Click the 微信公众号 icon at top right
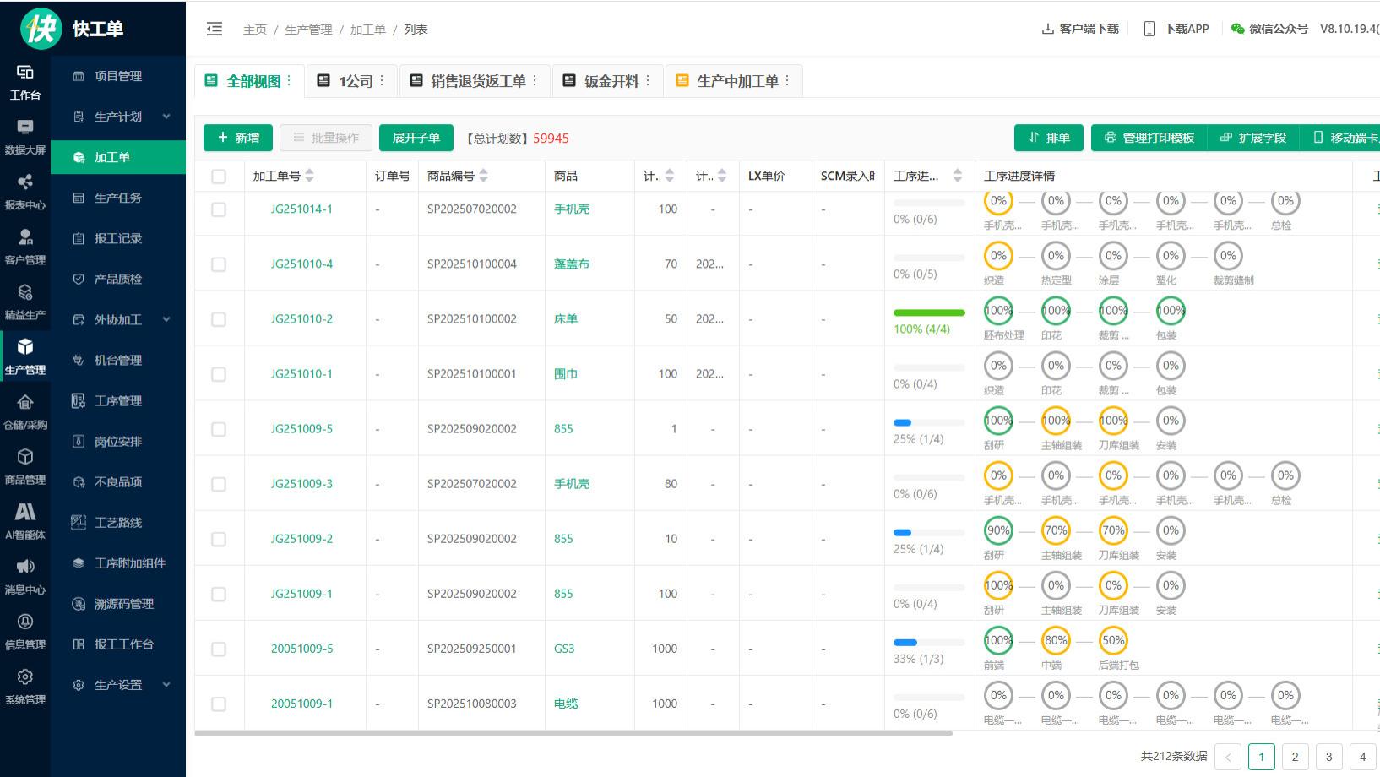 click(x=1236, y=28)
